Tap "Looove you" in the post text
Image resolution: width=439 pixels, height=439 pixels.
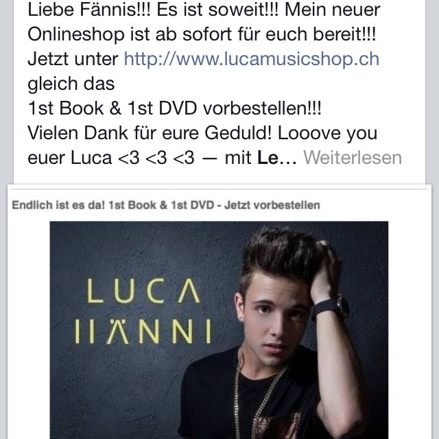327,133
